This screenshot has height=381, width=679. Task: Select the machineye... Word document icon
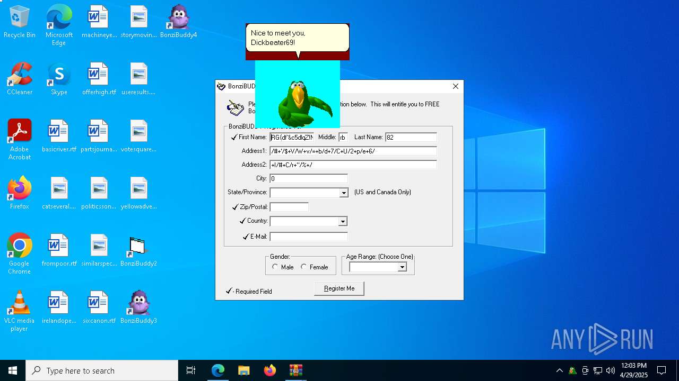(99, 22)
